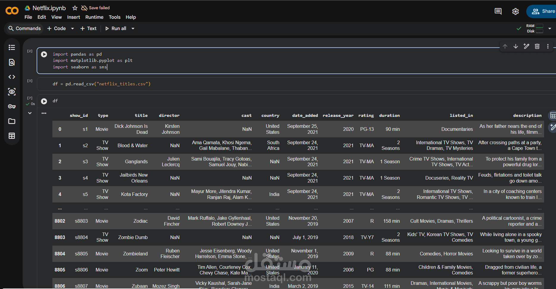The width and height of the screenshot is (556, 289).
Task: Move the selected cell down
Action: [x=516, y=46]
